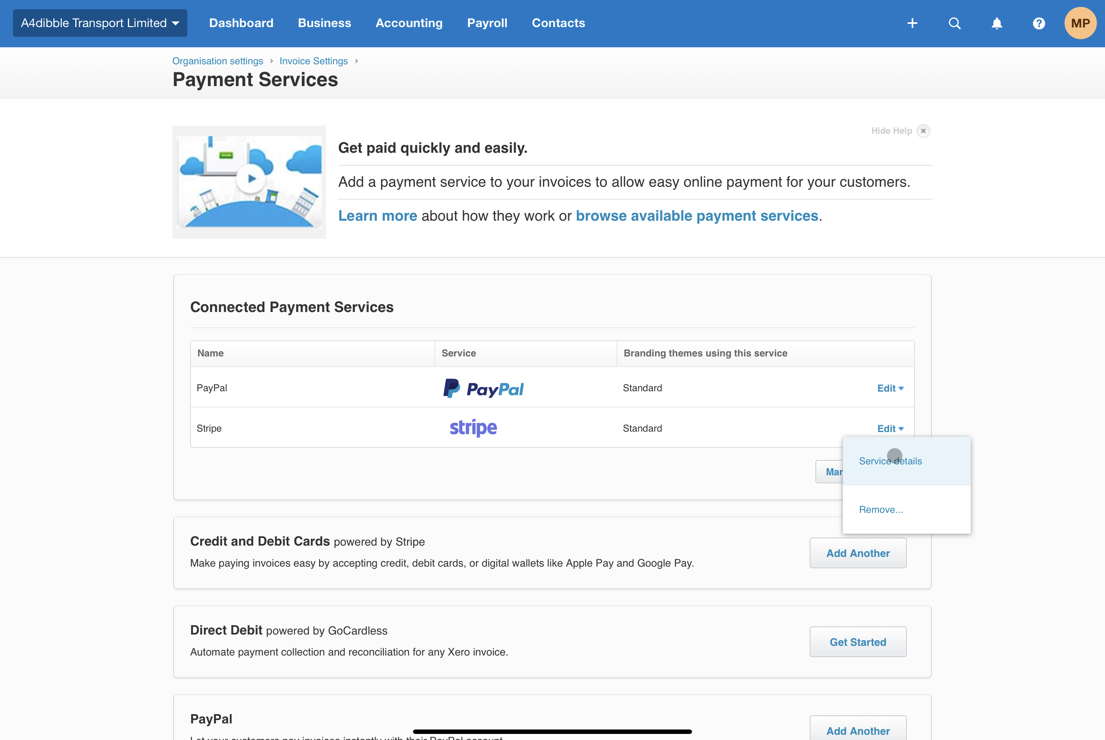This screenshot has width=1105, height=740.
Task: Click Add Another for Credit and Debit Cards
Action: 859,553
